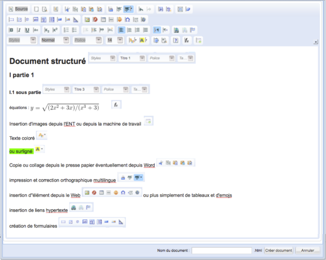Paste from Word icon in toolbar

(x=100, y=9)
